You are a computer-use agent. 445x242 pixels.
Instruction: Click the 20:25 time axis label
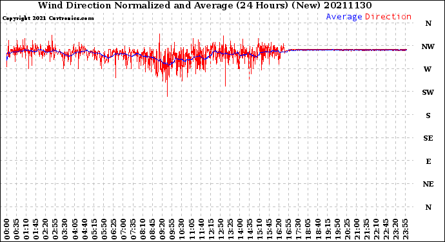click(x=346, y=229)
